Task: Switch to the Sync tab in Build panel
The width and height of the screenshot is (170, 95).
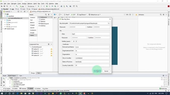Action: tap(21, 76)
